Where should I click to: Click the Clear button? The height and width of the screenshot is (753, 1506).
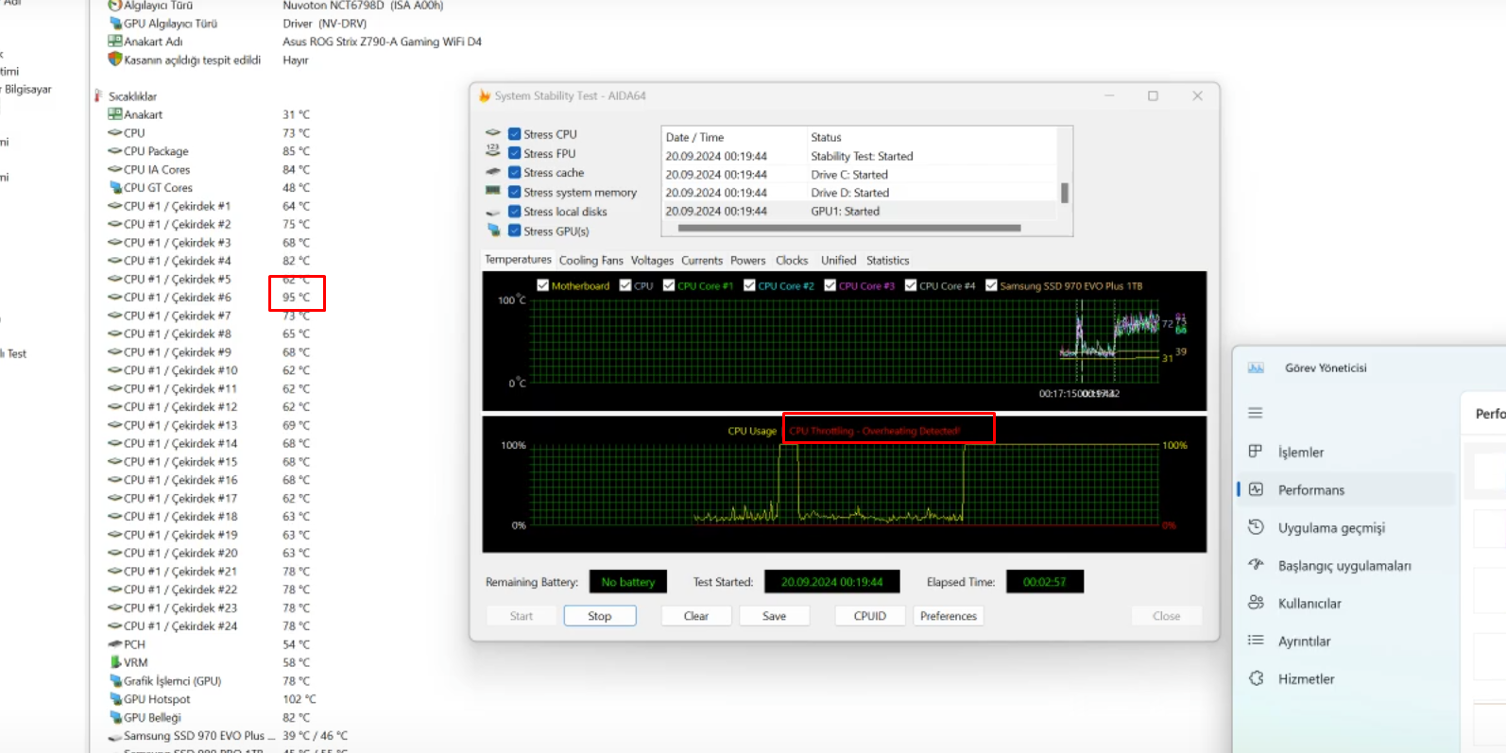[x=696, y=616]
